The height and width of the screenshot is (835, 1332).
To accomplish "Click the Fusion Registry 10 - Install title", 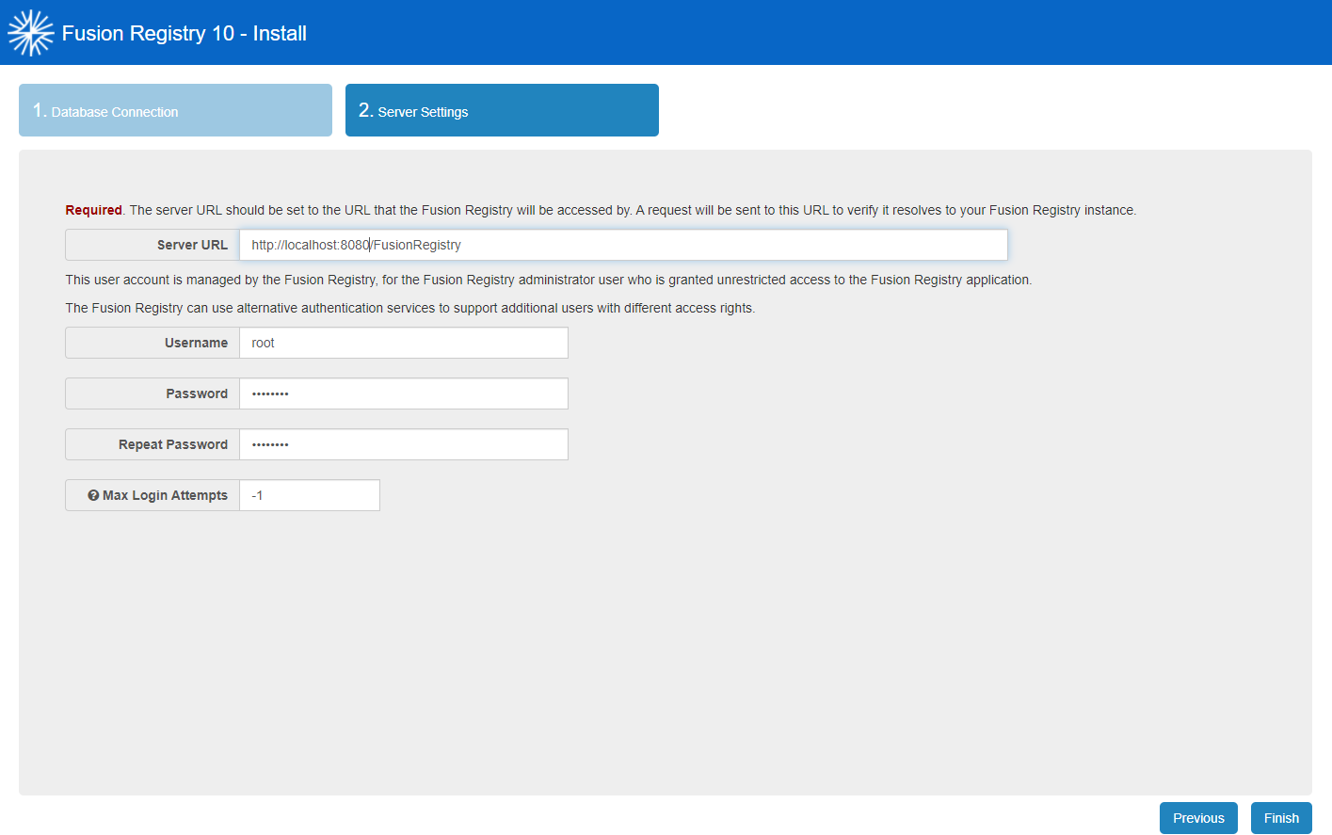I will coord(185,33).
